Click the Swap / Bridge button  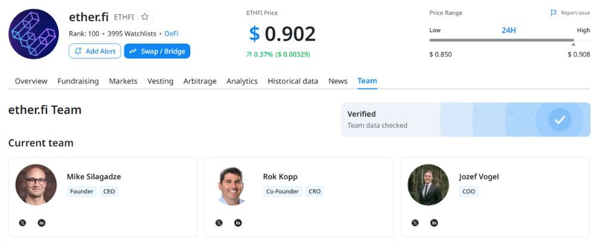[x=157, y=51]
